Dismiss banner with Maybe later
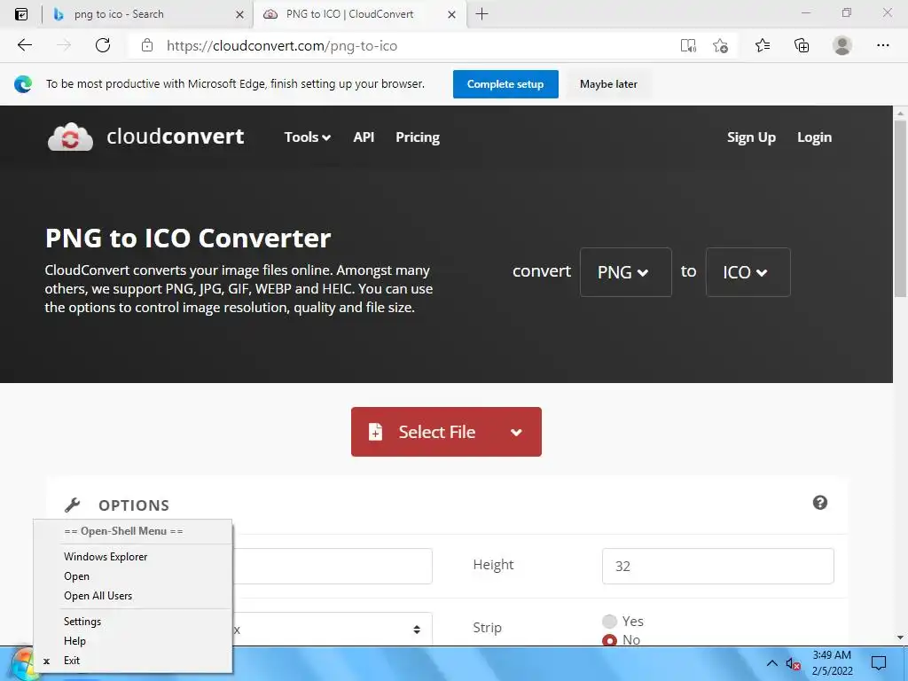 click(x=608, y=84)
